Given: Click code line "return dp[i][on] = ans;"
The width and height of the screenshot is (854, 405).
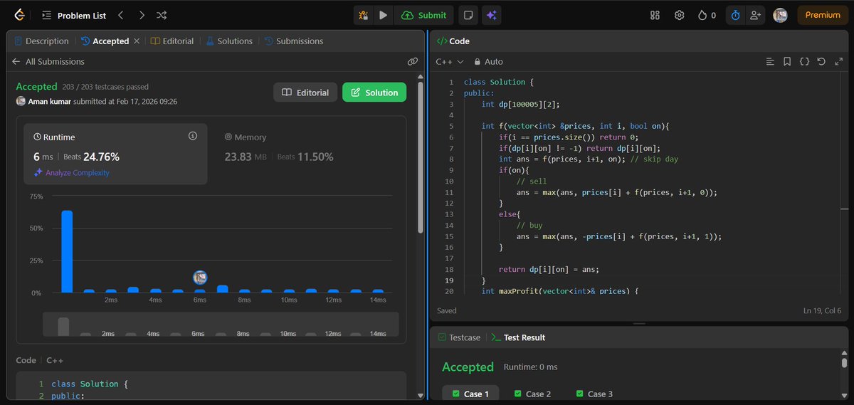Looking at the screenshot, I should (549, 269).
